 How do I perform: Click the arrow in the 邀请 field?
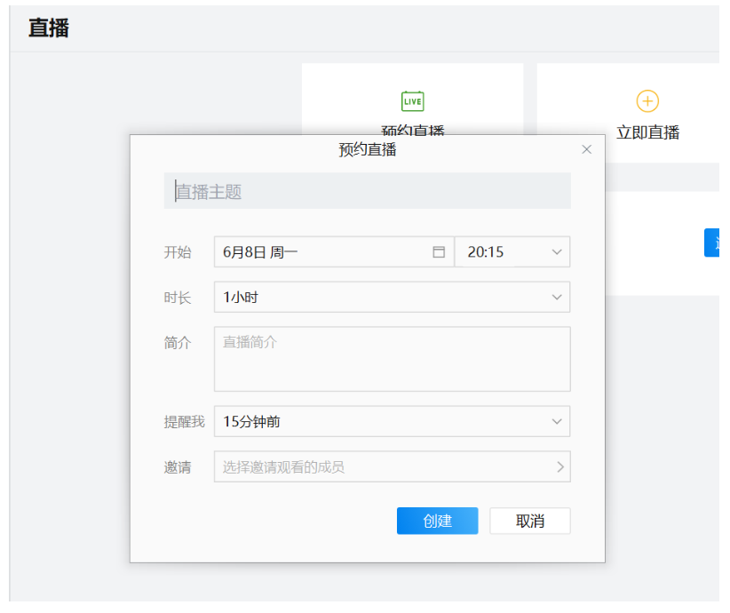point(559,466)
